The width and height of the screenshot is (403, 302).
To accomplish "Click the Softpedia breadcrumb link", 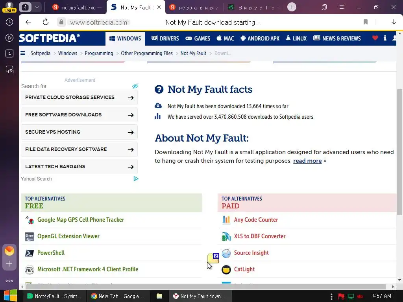I will pyautogui.click(x=41, y=53).
